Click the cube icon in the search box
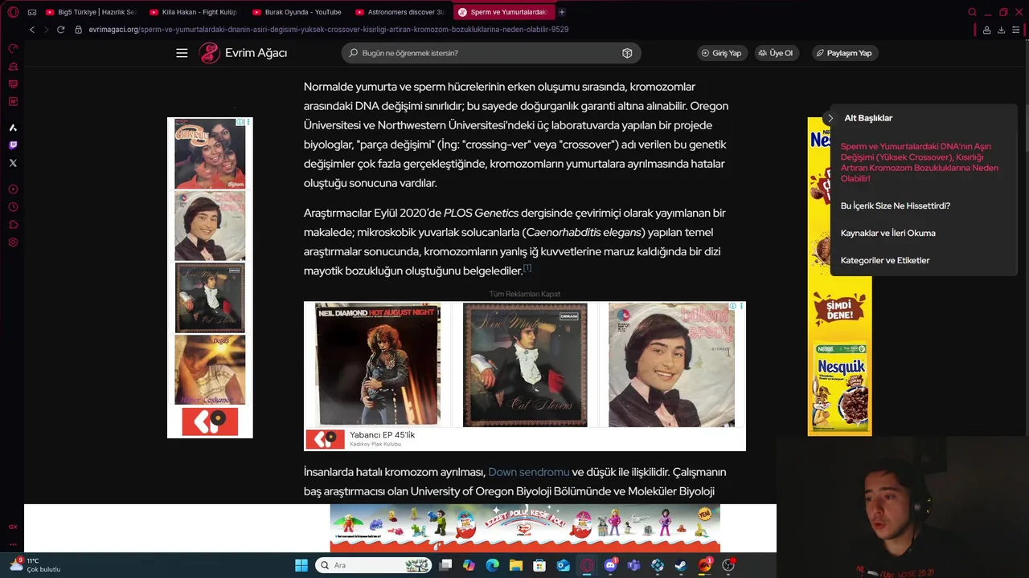Viewport: 1029px width, 578px height. pos(627,53)
